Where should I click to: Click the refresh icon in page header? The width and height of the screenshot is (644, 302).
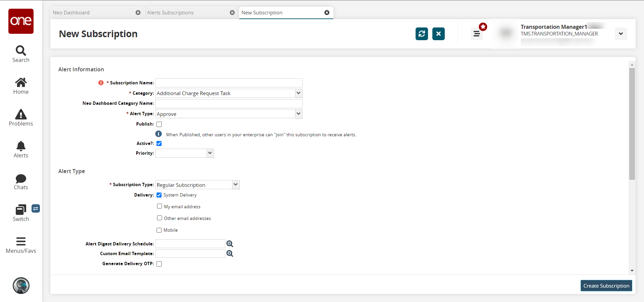tap(422, 34)
